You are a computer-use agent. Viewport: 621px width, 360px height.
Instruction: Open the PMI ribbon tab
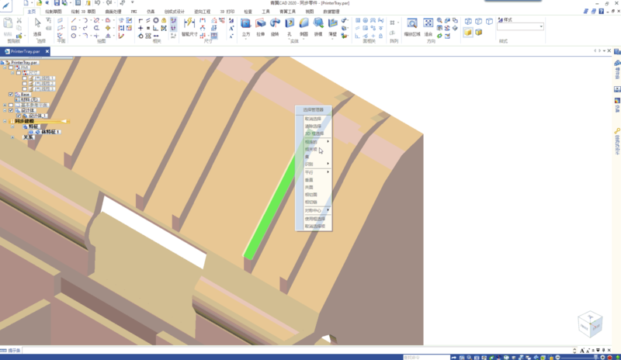[134, 12]
